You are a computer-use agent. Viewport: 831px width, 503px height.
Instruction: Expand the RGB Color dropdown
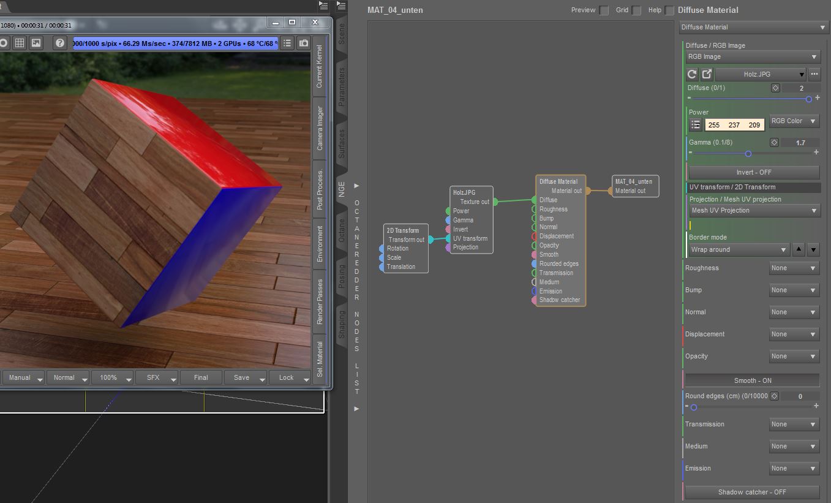point(794,121)
